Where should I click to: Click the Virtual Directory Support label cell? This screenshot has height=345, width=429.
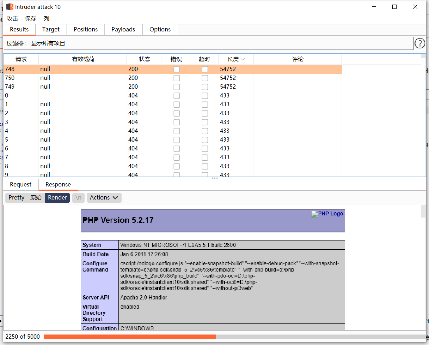click(x=100, y=313)
